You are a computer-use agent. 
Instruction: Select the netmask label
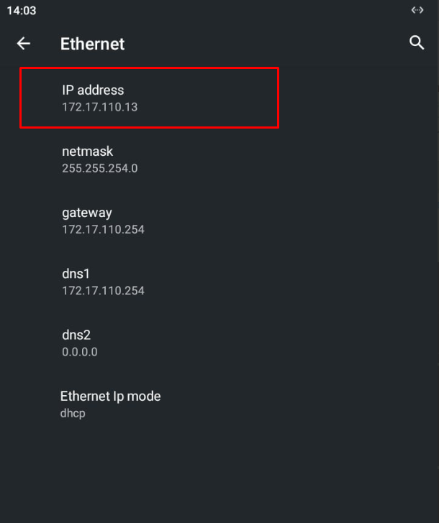[x=88, y=151]
